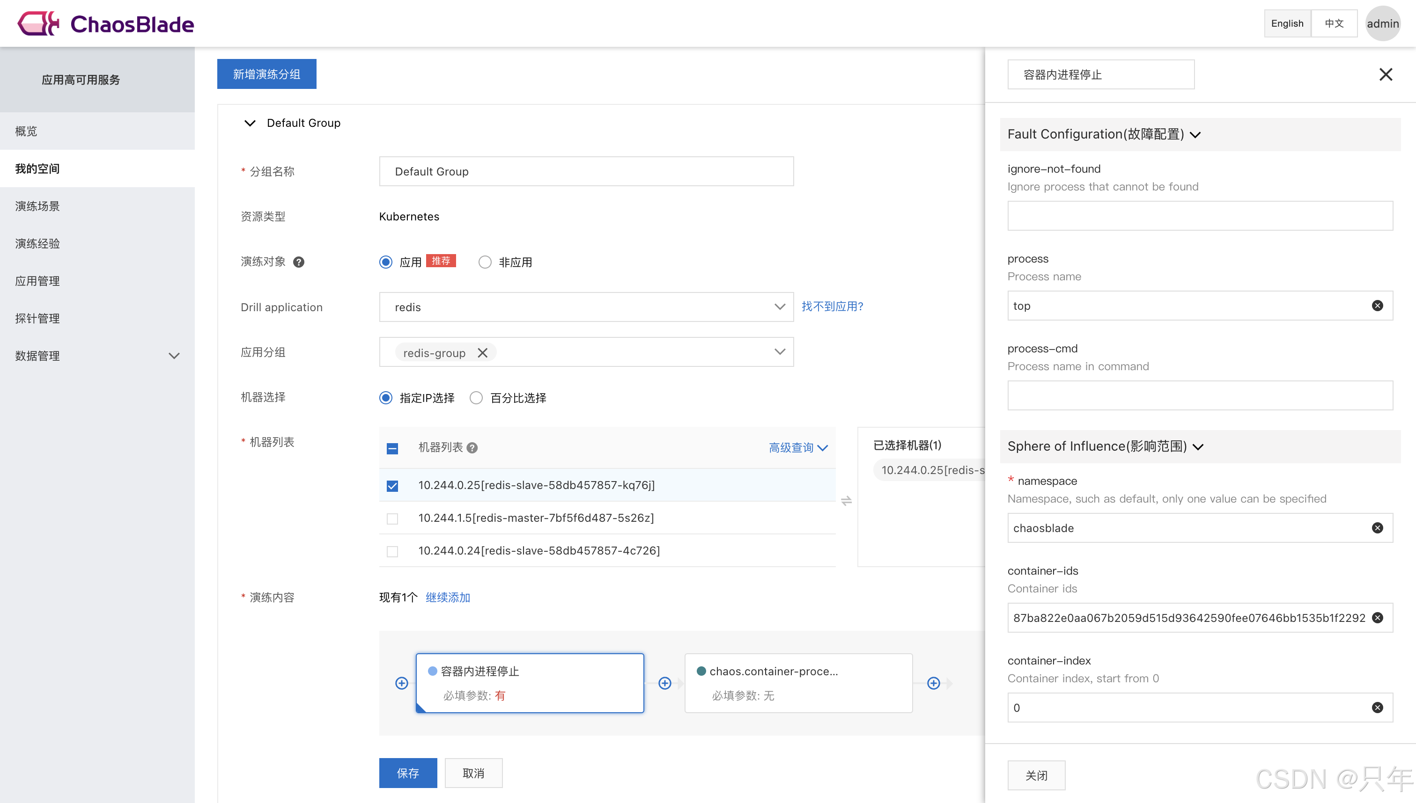The image size is (1416, 803).
Task: Clear the container-index value
Action: coord(1378,708)
